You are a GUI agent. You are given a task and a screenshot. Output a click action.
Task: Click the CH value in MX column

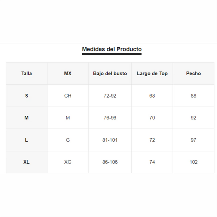point(68,95)
